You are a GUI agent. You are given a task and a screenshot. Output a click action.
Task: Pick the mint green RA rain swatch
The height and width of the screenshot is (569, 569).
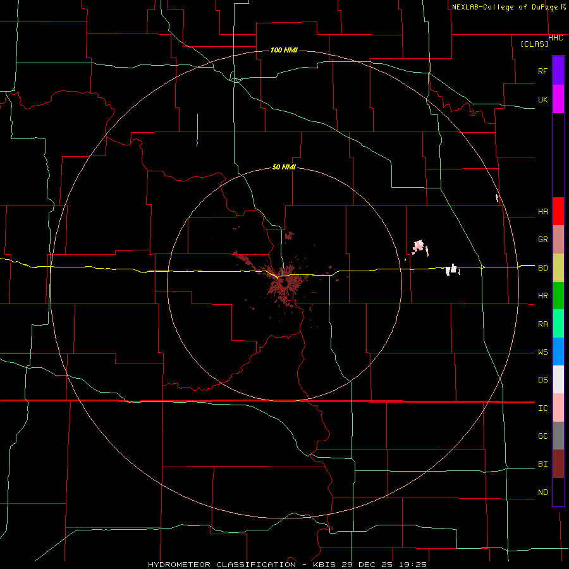pos(558,324)
